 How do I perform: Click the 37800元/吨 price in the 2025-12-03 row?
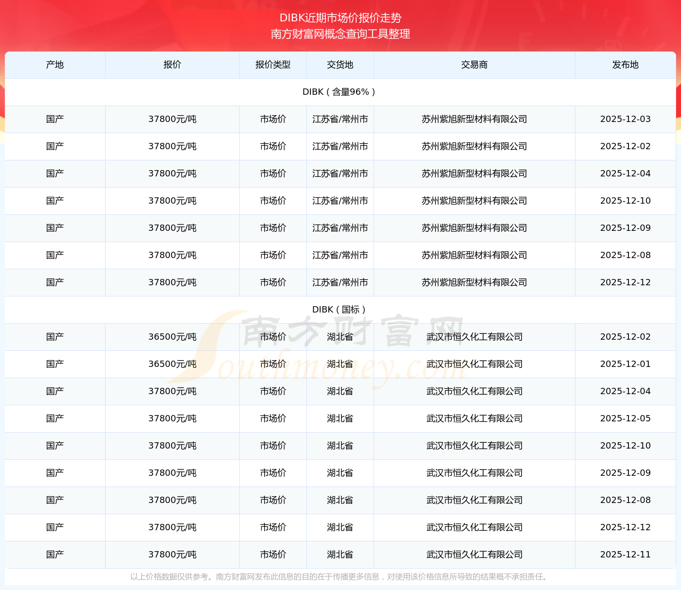(172, 119)
